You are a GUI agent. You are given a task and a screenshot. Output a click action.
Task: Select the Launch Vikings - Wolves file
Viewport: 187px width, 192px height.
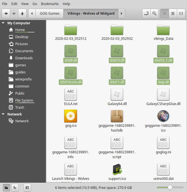click(x=71, y=173)
